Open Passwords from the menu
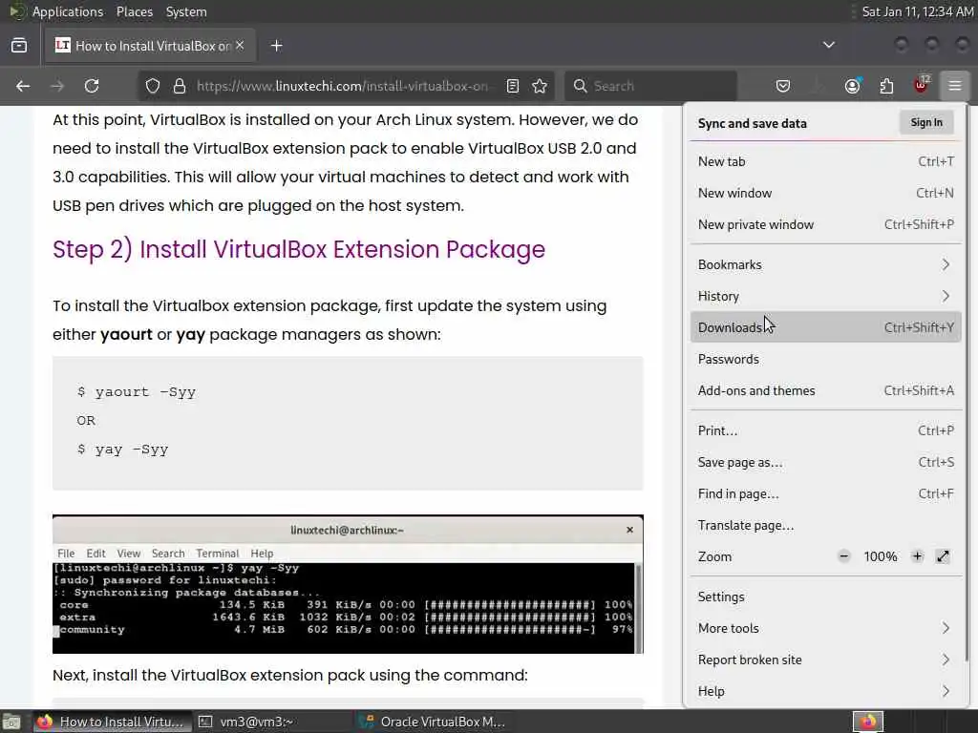 [825, 359]
